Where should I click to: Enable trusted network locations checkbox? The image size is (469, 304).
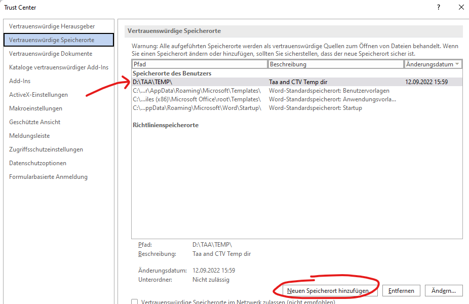(x=135, y=302)
